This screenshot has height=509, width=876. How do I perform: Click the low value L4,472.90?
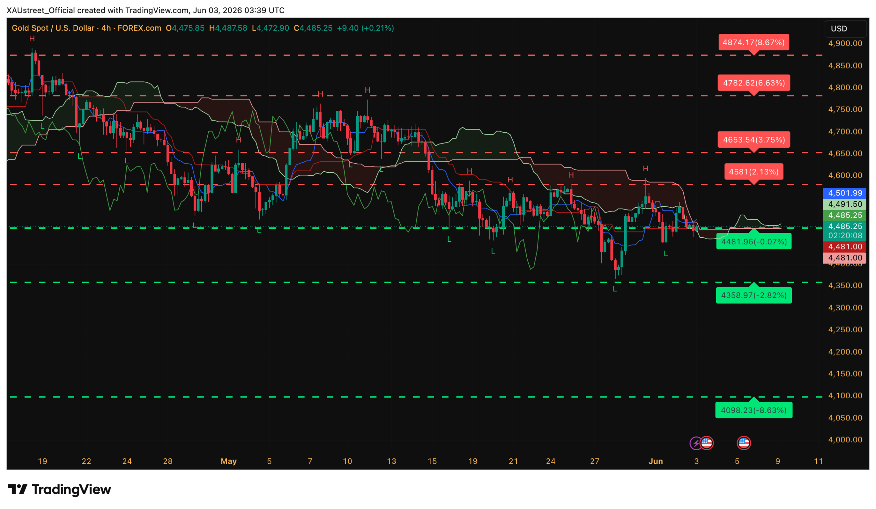pos(270,28)
